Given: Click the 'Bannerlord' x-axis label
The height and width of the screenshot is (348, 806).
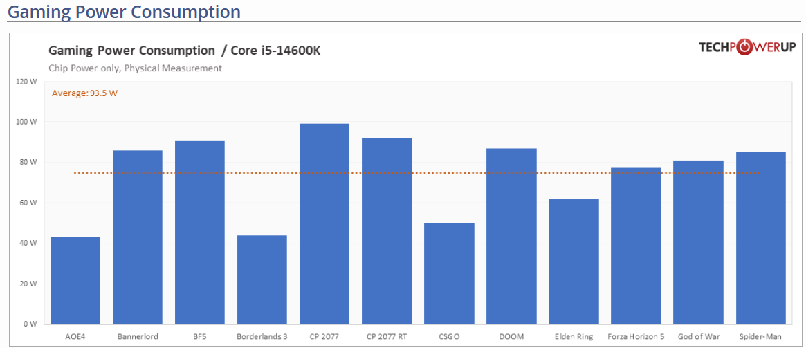Looking at the screenshot, I should pos(137,337).
